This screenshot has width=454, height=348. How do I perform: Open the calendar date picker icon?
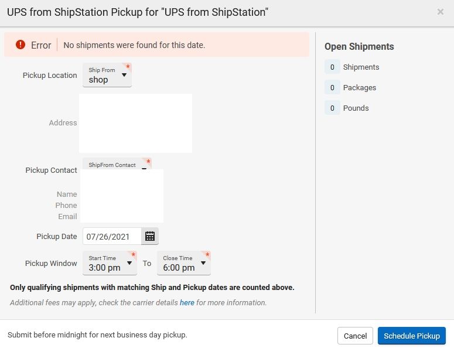[150, 236]
